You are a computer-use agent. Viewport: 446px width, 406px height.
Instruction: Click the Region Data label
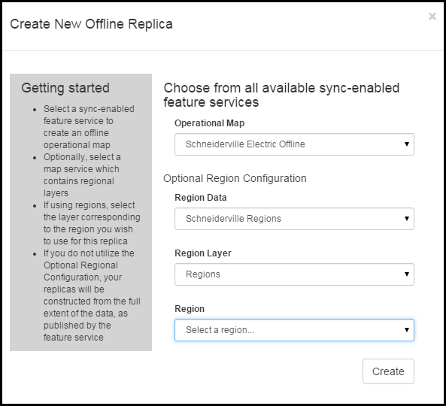(201, 197)
